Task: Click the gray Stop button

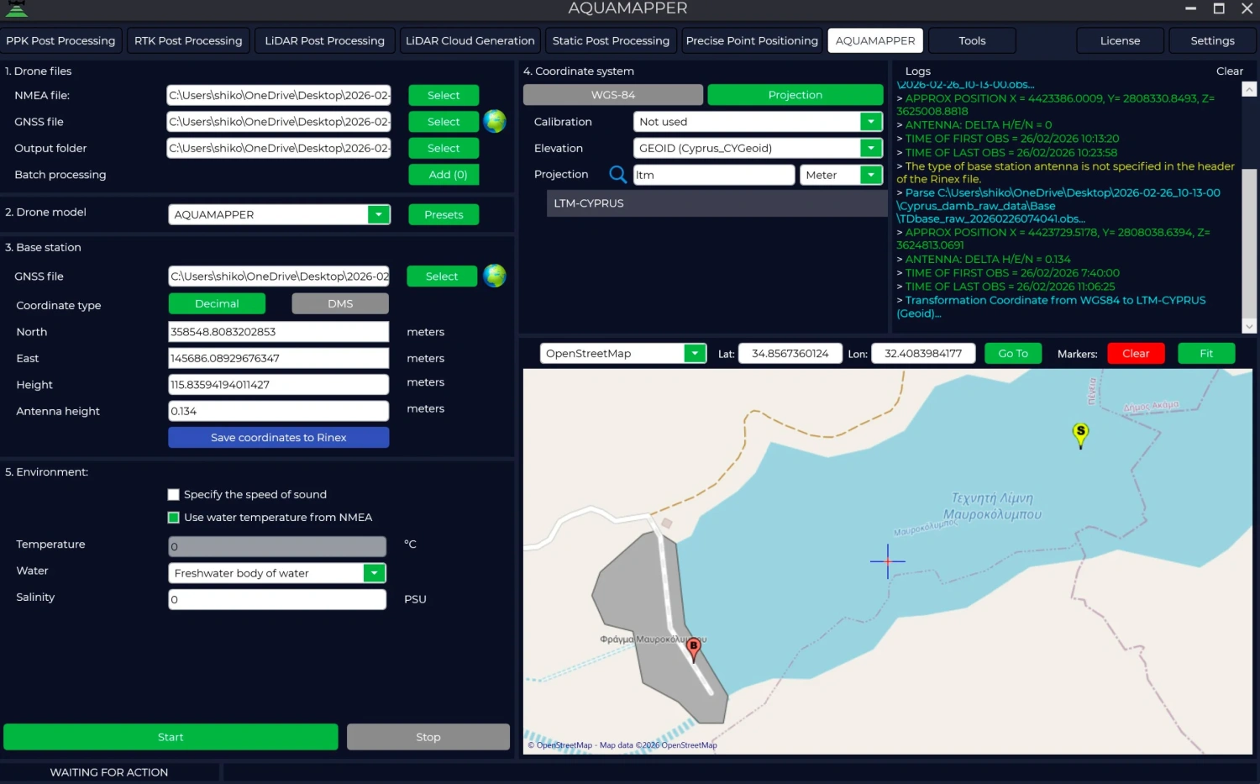Action: click(428, 737)
